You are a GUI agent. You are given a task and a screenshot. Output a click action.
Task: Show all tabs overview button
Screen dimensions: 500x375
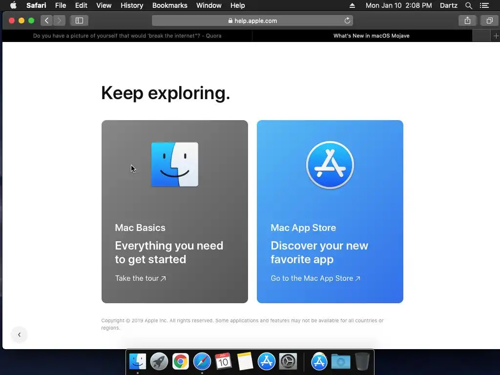[489, 21]
